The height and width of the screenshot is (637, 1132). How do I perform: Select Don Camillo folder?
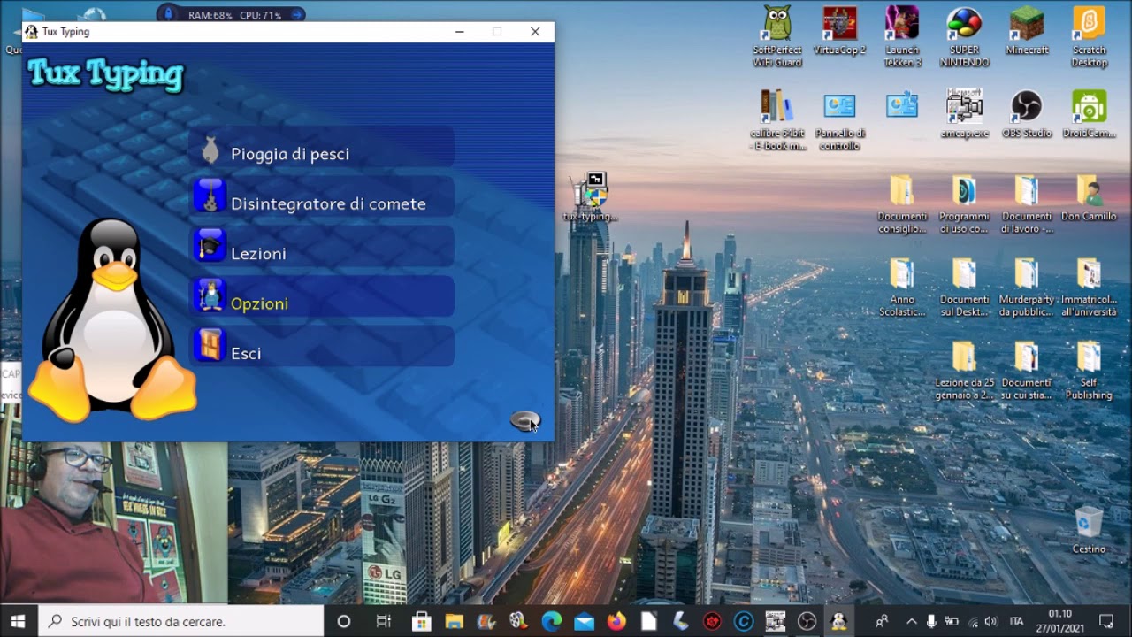[x=1089, y=197]
